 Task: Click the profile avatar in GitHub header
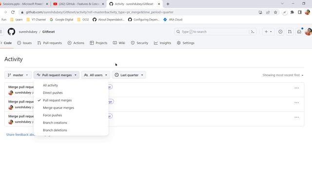[309, 32]
